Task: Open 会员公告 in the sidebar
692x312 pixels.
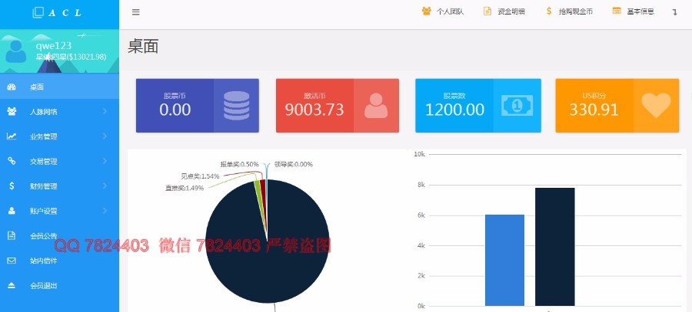Action: (x=43, y=235)
